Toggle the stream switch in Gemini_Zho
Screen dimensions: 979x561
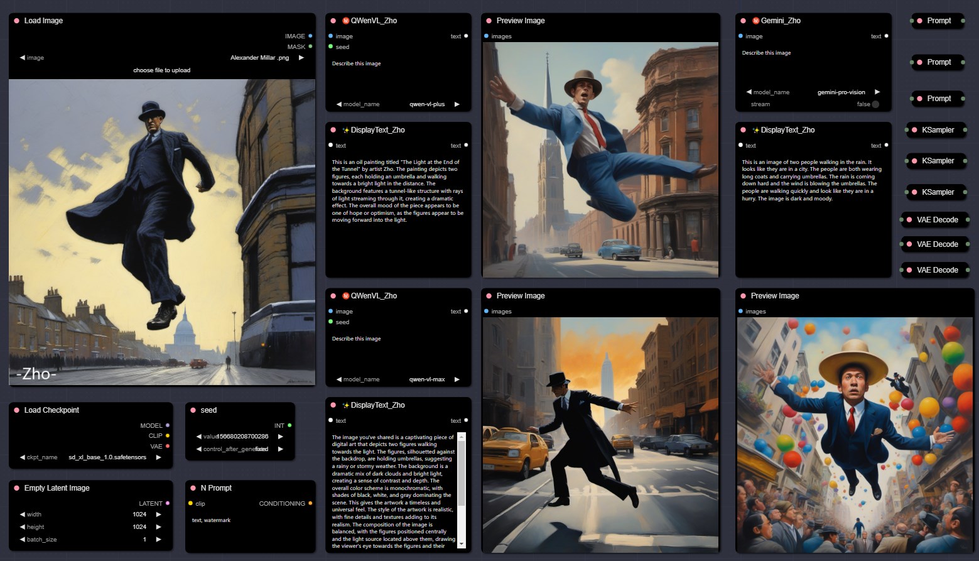coord(875,104)
